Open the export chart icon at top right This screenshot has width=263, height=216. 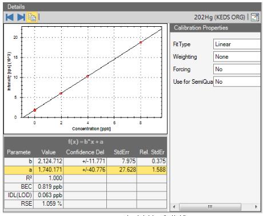click(x=255, y=17)
